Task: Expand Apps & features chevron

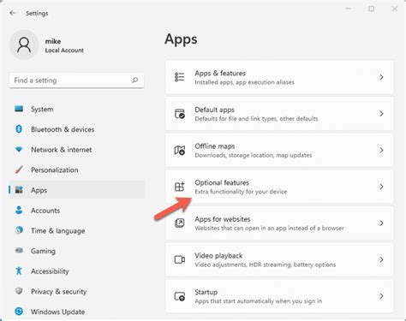Action: (x=381, y=77)
